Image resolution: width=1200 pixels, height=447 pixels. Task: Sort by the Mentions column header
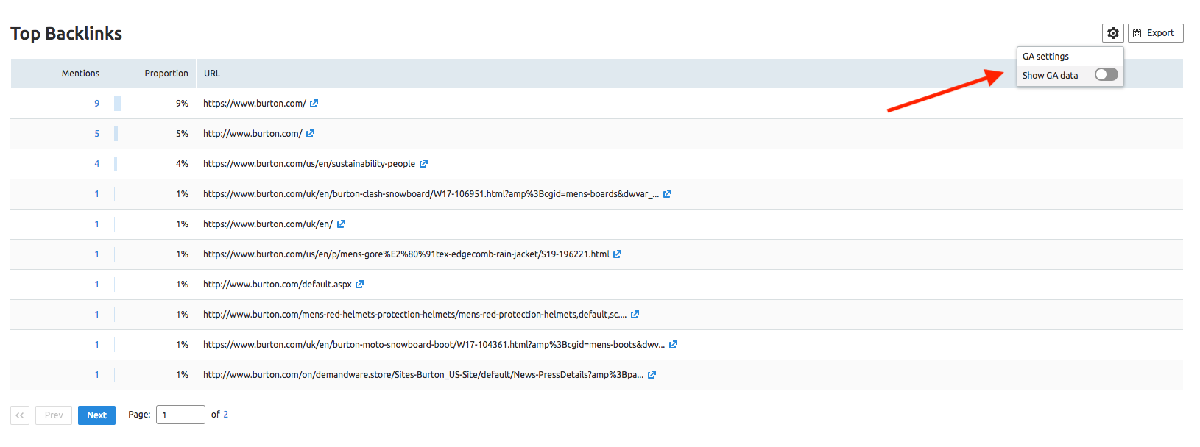80,74
